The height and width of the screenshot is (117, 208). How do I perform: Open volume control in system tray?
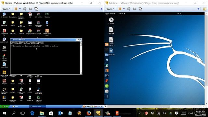164,113
